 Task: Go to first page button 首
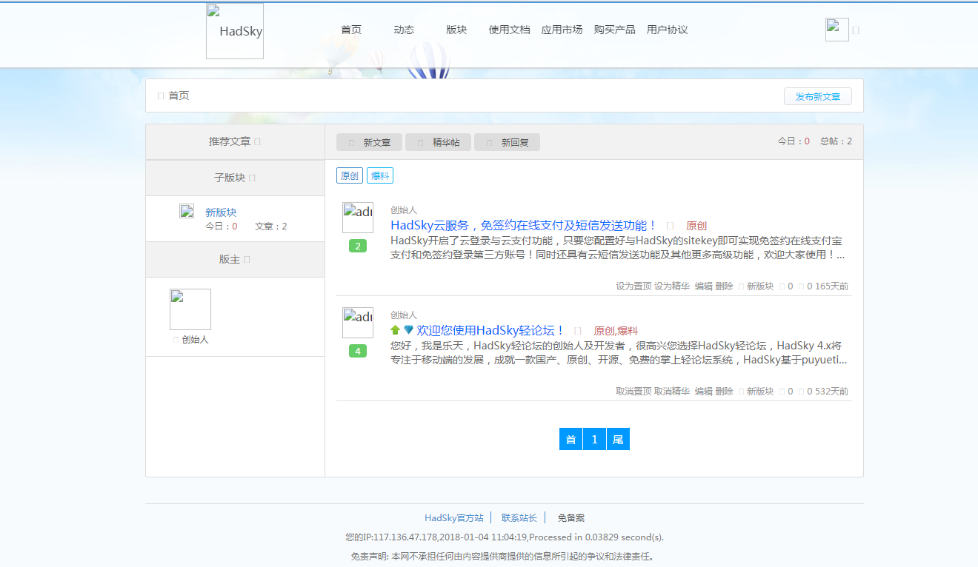click(x=570, y=439)
